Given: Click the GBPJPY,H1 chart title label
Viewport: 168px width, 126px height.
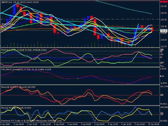Looking at the screenshot, I should [x=20, y=2].
